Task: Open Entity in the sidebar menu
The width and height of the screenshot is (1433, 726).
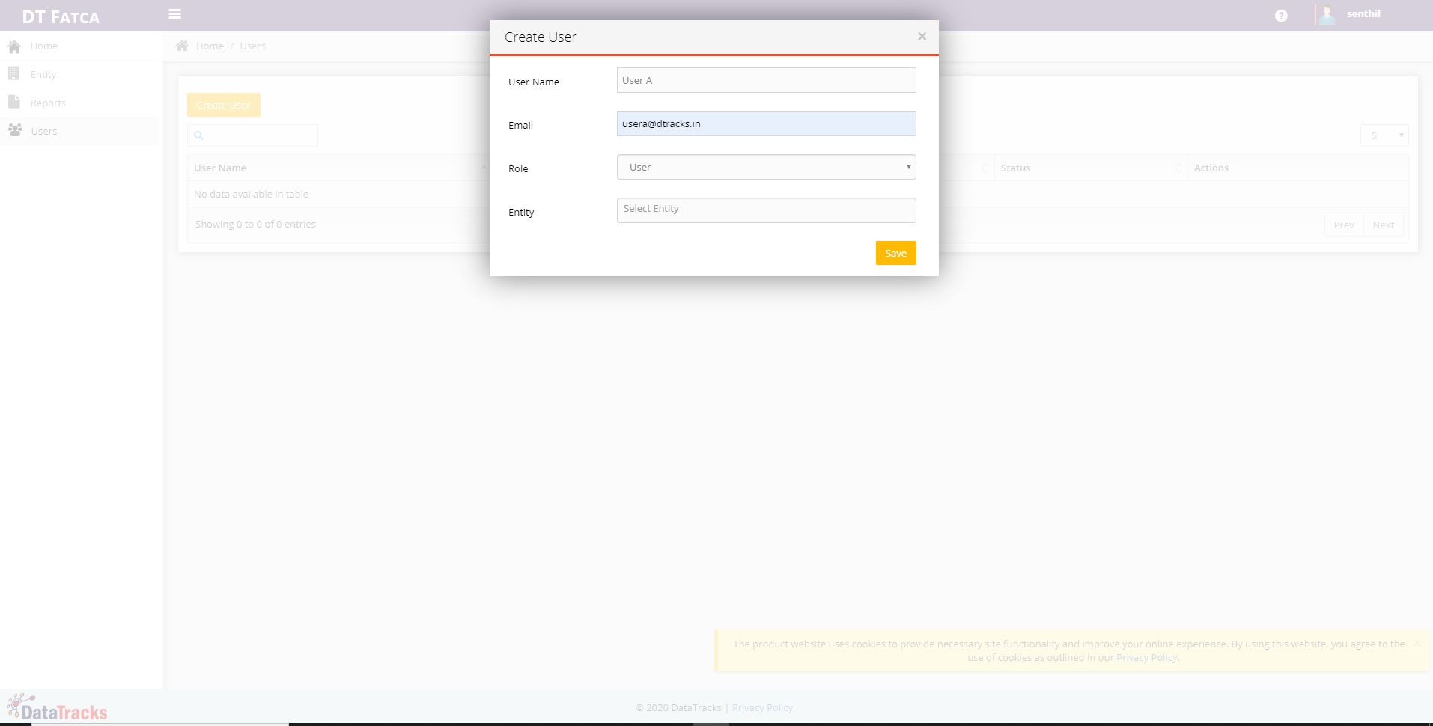Action: [x=43, y=74]
